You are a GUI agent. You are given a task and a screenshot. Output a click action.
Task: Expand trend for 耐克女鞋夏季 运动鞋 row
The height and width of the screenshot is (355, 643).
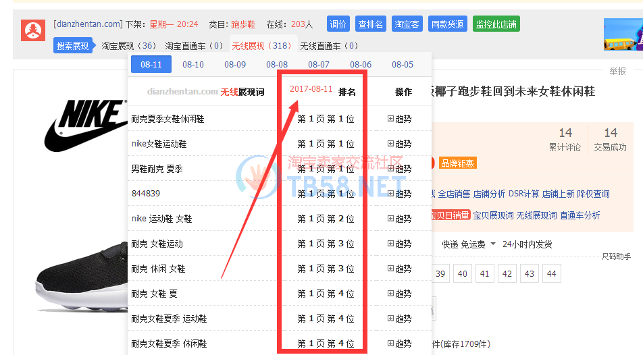[399, 319]
